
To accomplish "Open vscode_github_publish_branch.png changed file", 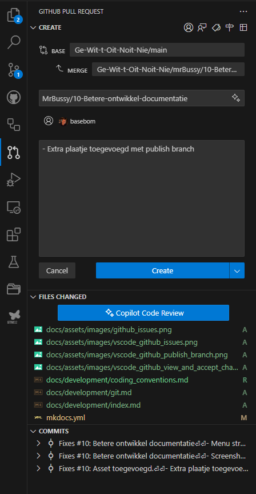I will click(x=137, y=354).
